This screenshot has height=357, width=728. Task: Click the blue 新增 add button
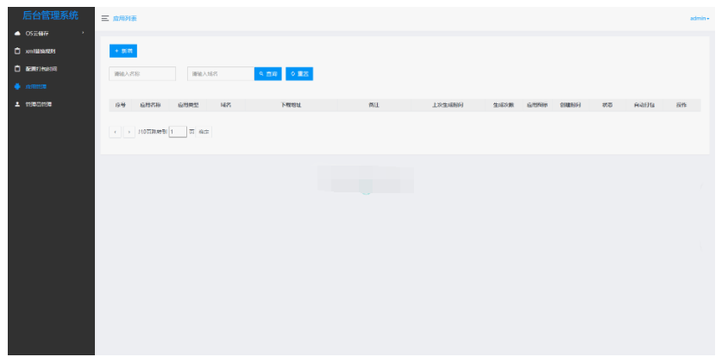[123, 52]
